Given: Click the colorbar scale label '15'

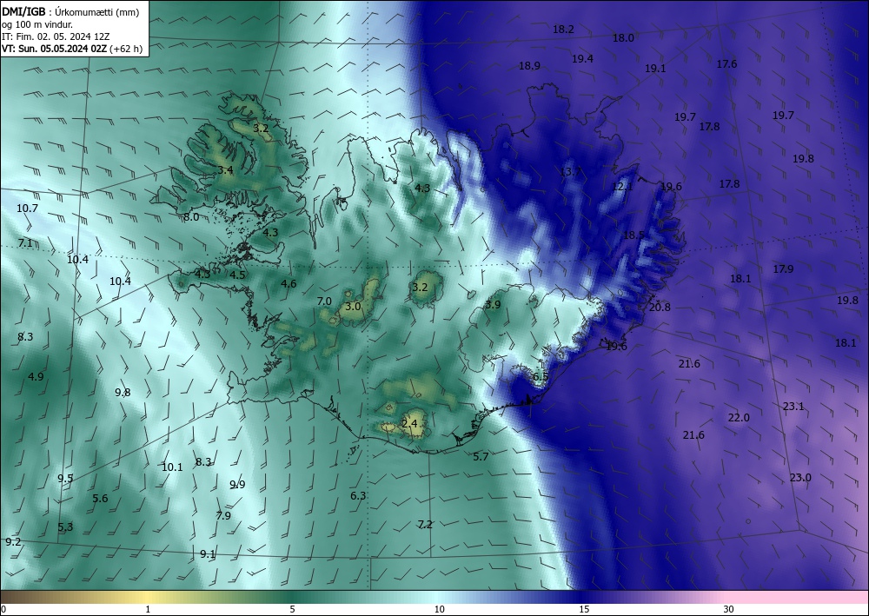Looking at the screenshot, I should (584, 609).
